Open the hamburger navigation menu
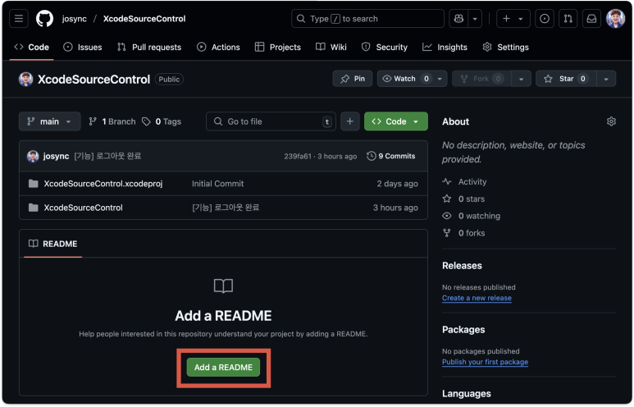This screenshot has width=634, height=407. coord(19,19)
